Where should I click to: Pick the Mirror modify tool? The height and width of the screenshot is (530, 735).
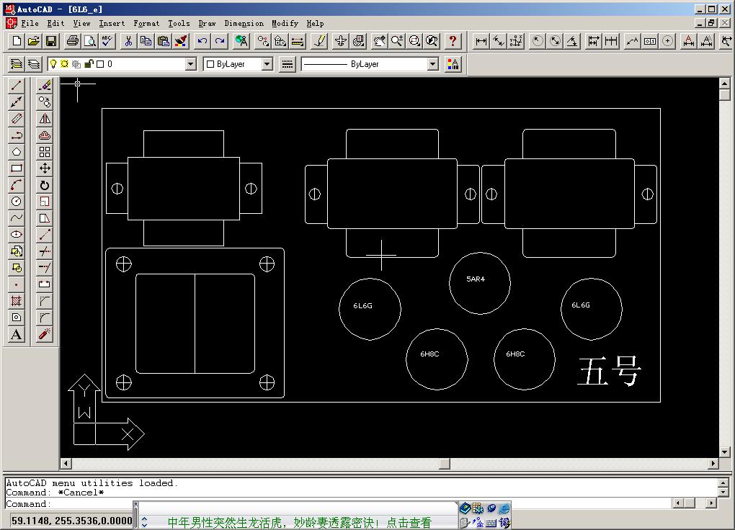pyautogui.click(x=45, y=119)
